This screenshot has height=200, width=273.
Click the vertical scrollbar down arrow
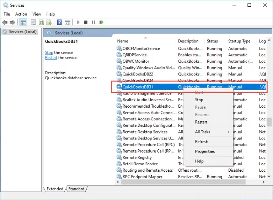point(269,176)
